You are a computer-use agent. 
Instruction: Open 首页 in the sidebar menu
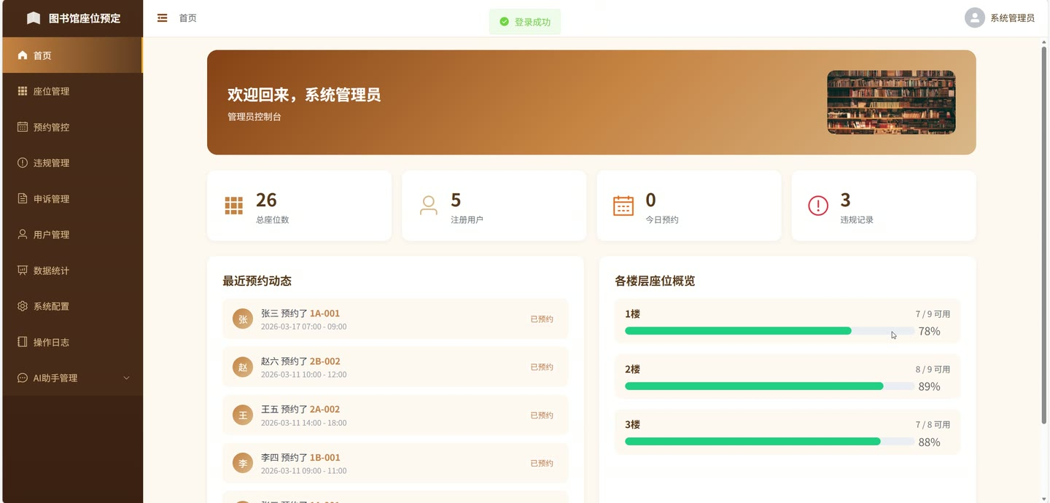click(x=71, y=55)
